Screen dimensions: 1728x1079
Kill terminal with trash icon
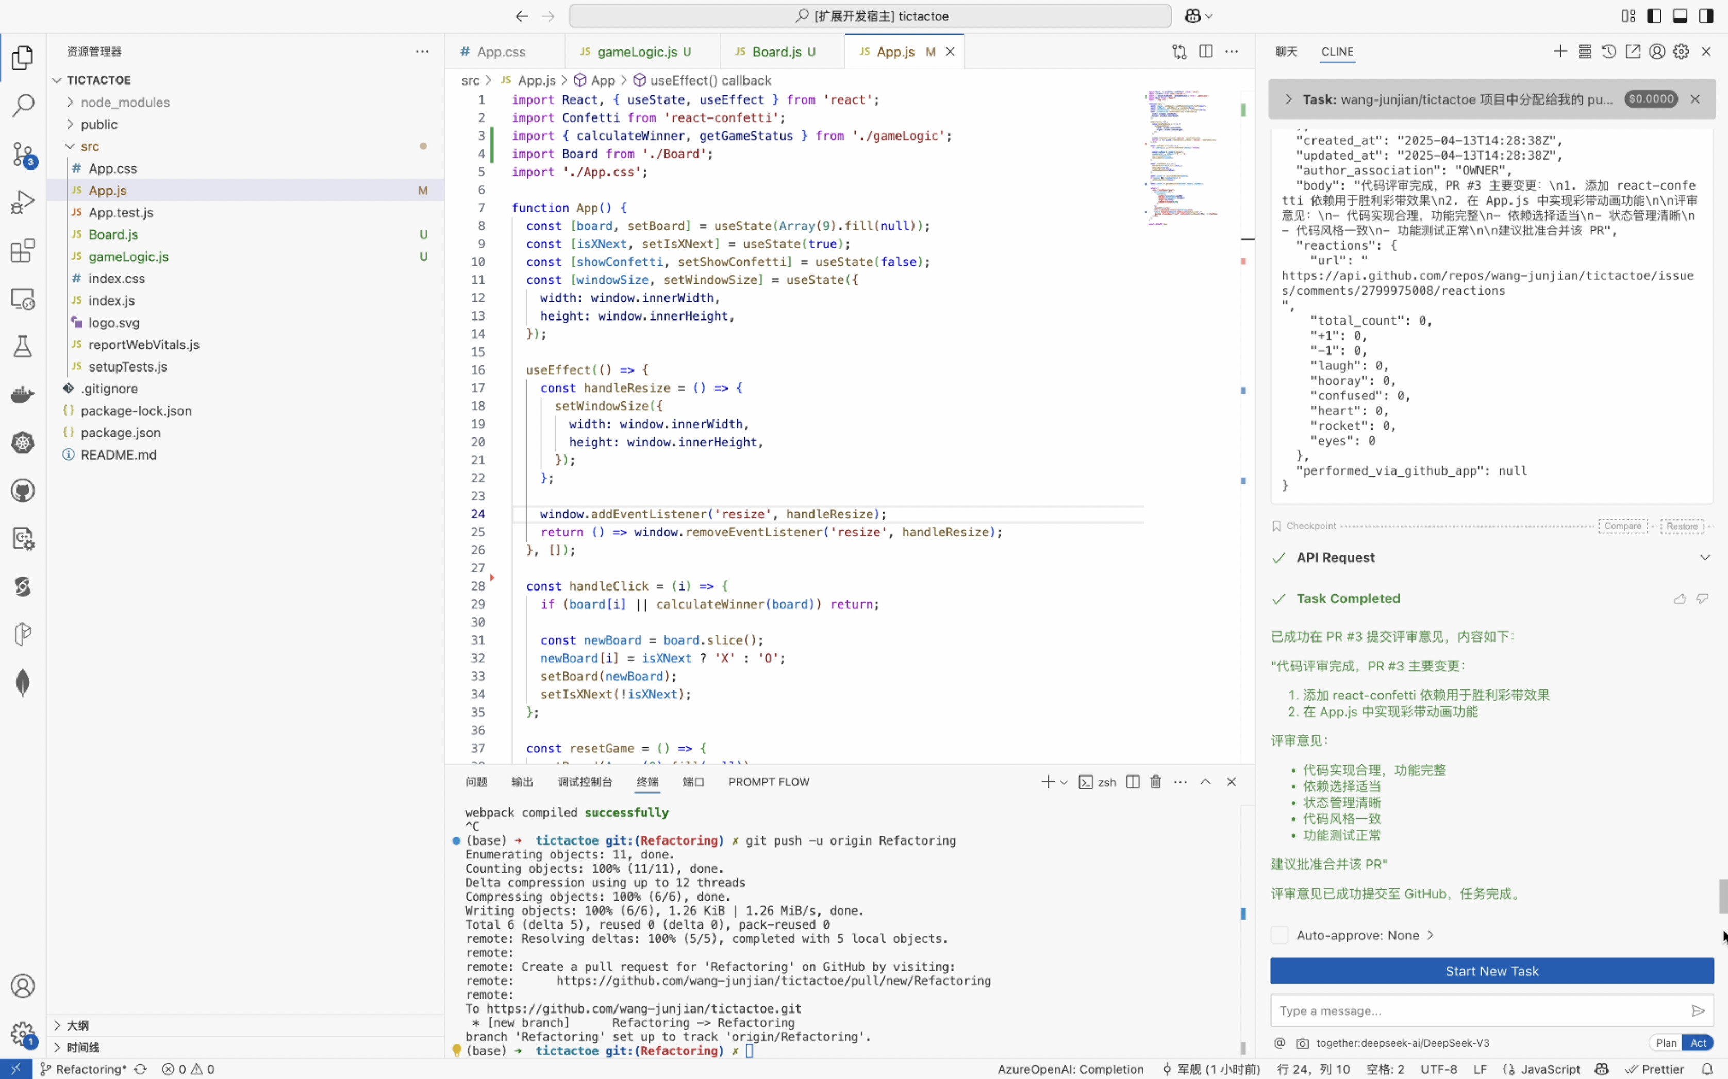1156,781
